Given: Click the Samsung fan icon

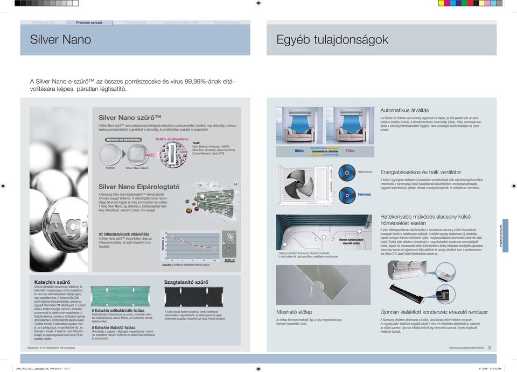Looking at the screenshot, I should [347, 195].
